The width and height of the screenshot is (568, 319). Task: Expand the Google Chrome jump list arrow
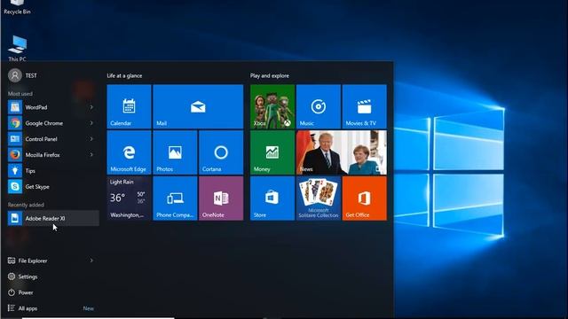91,123
